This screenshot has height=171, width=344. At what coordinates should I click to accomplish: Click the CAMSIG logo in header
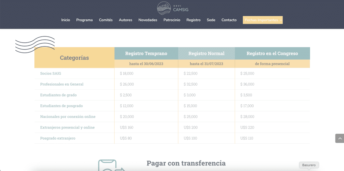click(x=172, y=7)
